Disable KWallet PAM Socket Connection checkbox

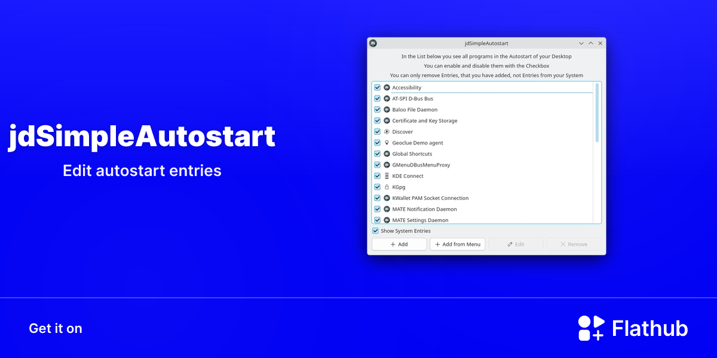(x=377, y=198)
